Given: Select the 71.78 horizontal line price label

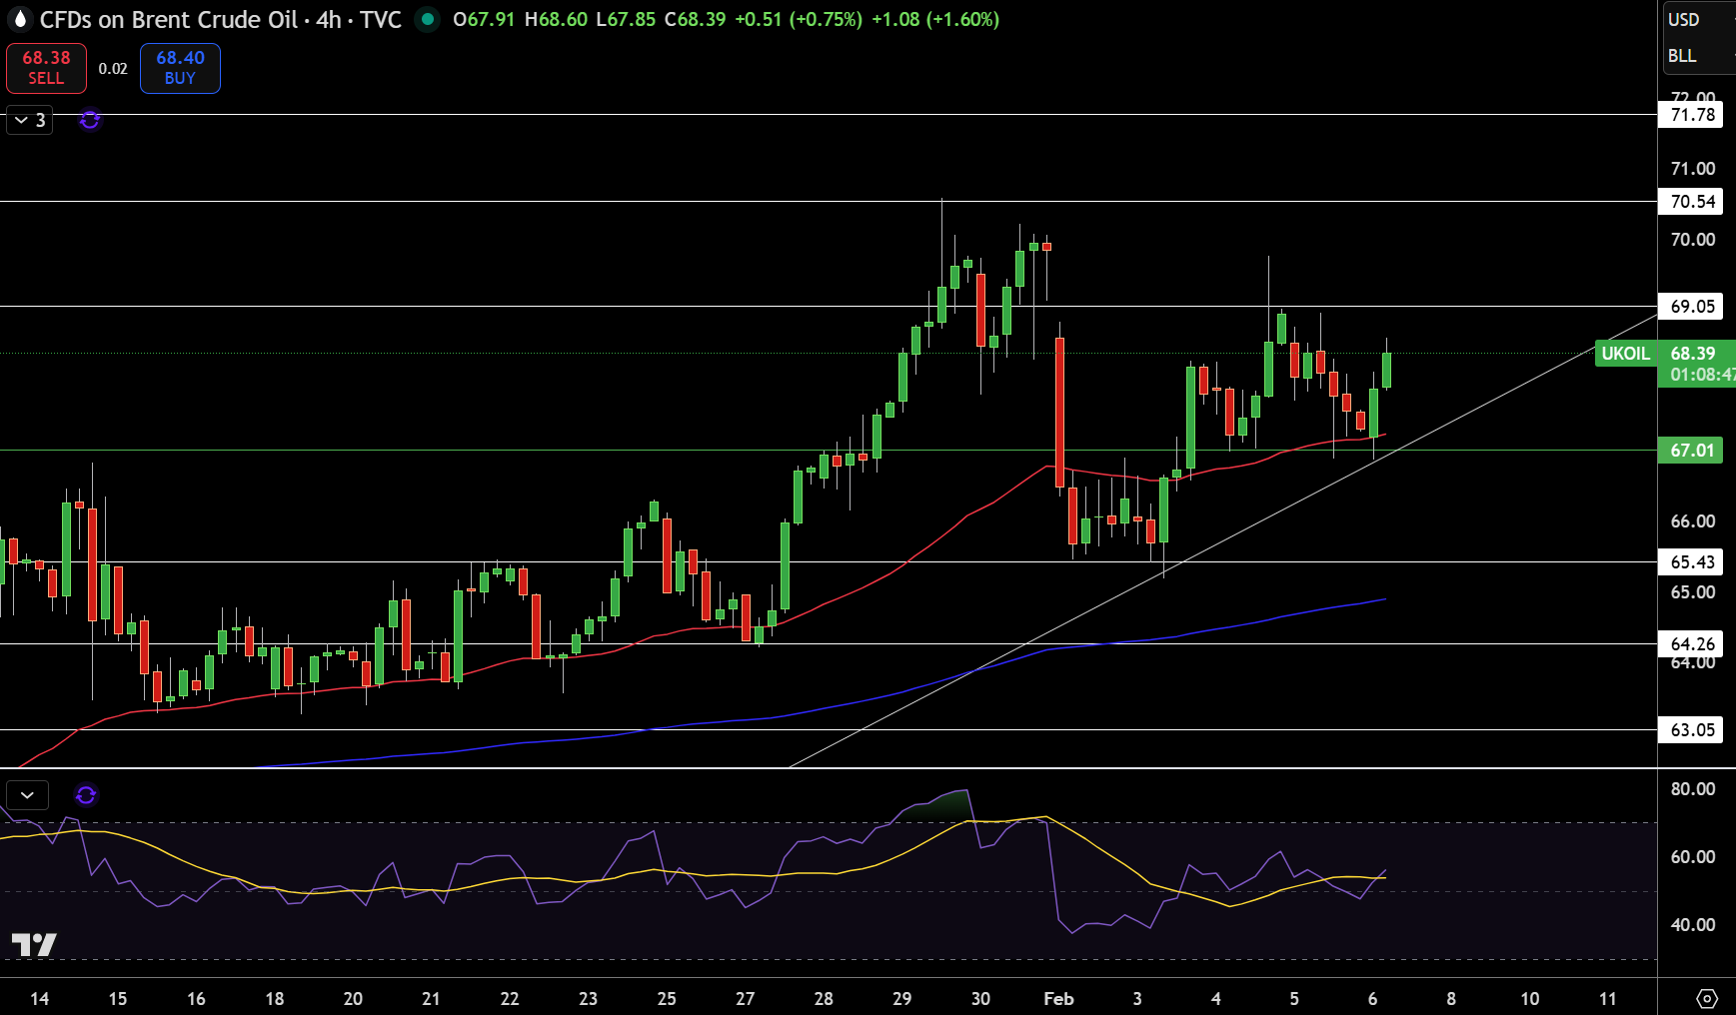Looking at the screenshot, I should 1692,115.
